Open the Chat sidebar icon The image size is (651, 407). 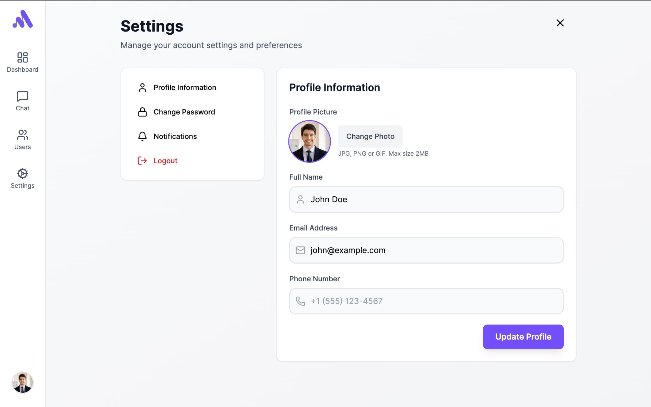[22, 96]
